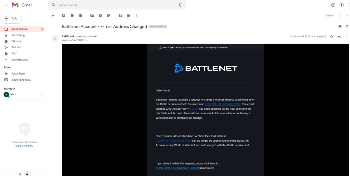This screenshot has width=350, height=176.
Task: Click inside Telusuri email search field
Action: pos(117,5)
